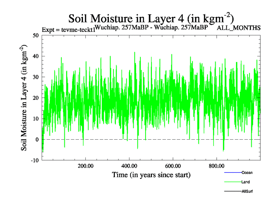Click the 600.00 x-axis tick label
Screen dimensions: 280x210
pyautogui.click(x=173, y=166)
